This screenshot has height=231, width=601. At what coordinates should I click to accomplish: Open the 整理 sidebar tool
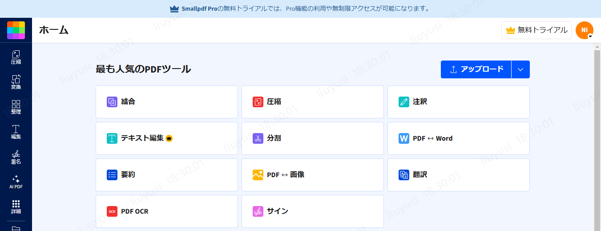click(x=16, y=107)
